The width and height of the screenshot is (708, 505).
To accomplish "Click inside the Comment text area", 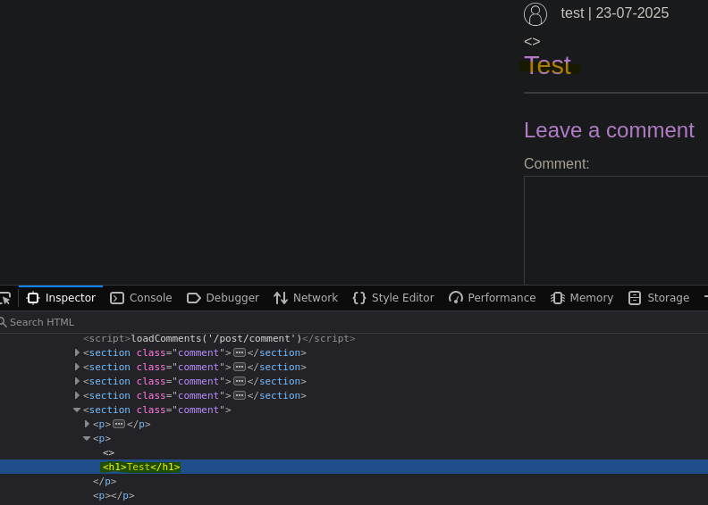I will point(616,230).
